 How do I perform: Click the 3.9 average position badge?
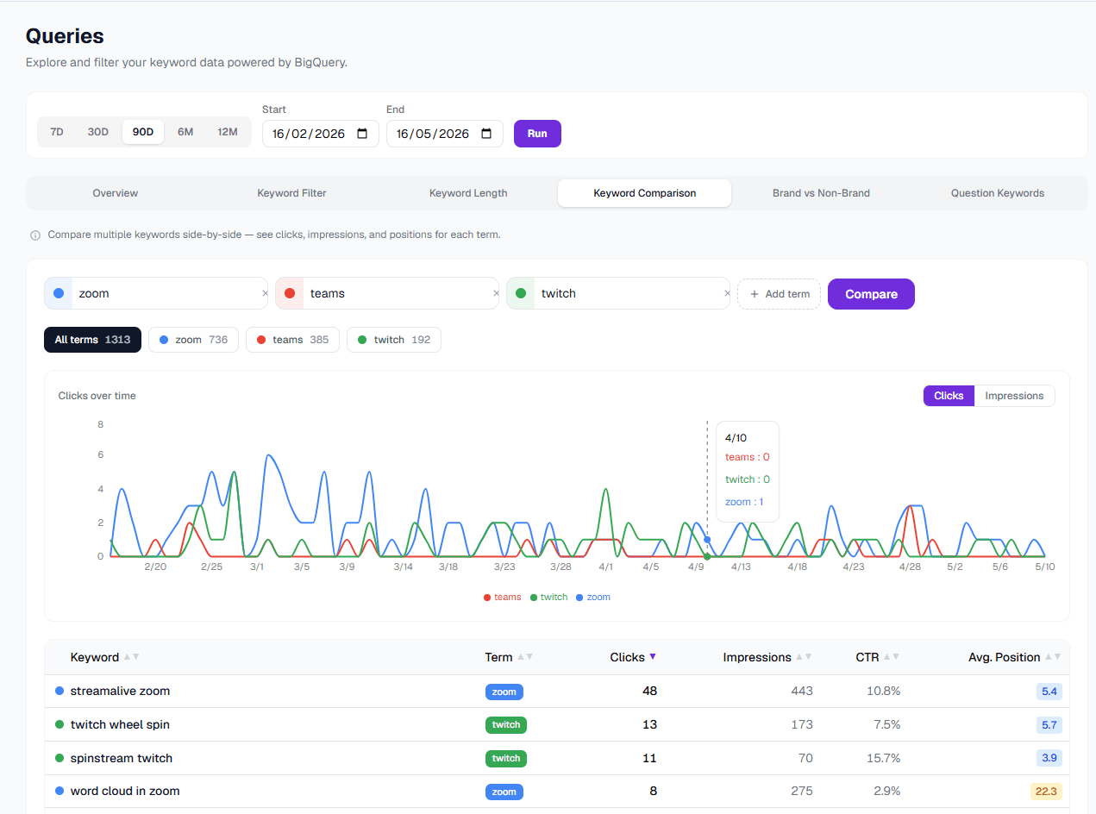click(1049, 759)
